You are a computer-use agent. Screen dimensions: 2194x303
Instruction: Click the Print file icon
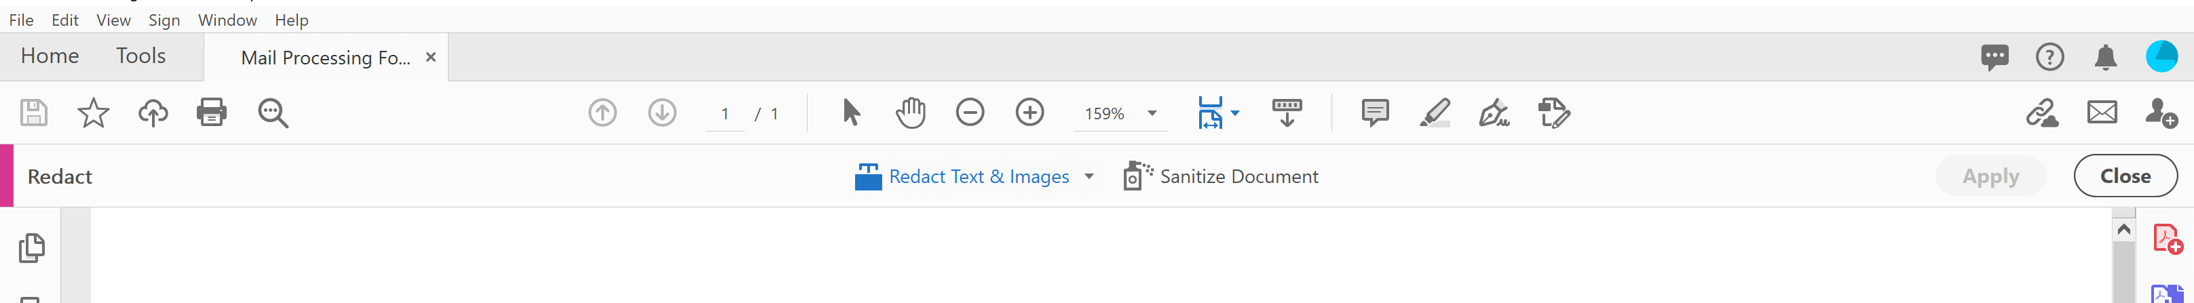tap(211, 113)
